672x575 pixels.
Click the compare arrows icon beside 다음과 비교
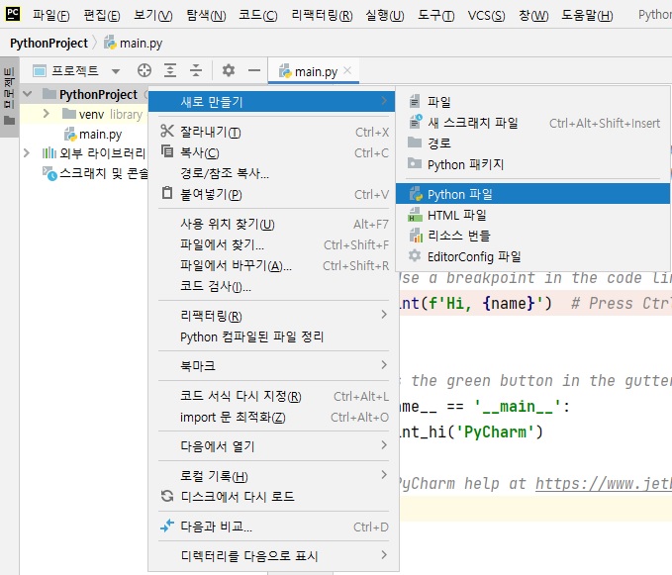coord(167,526)
